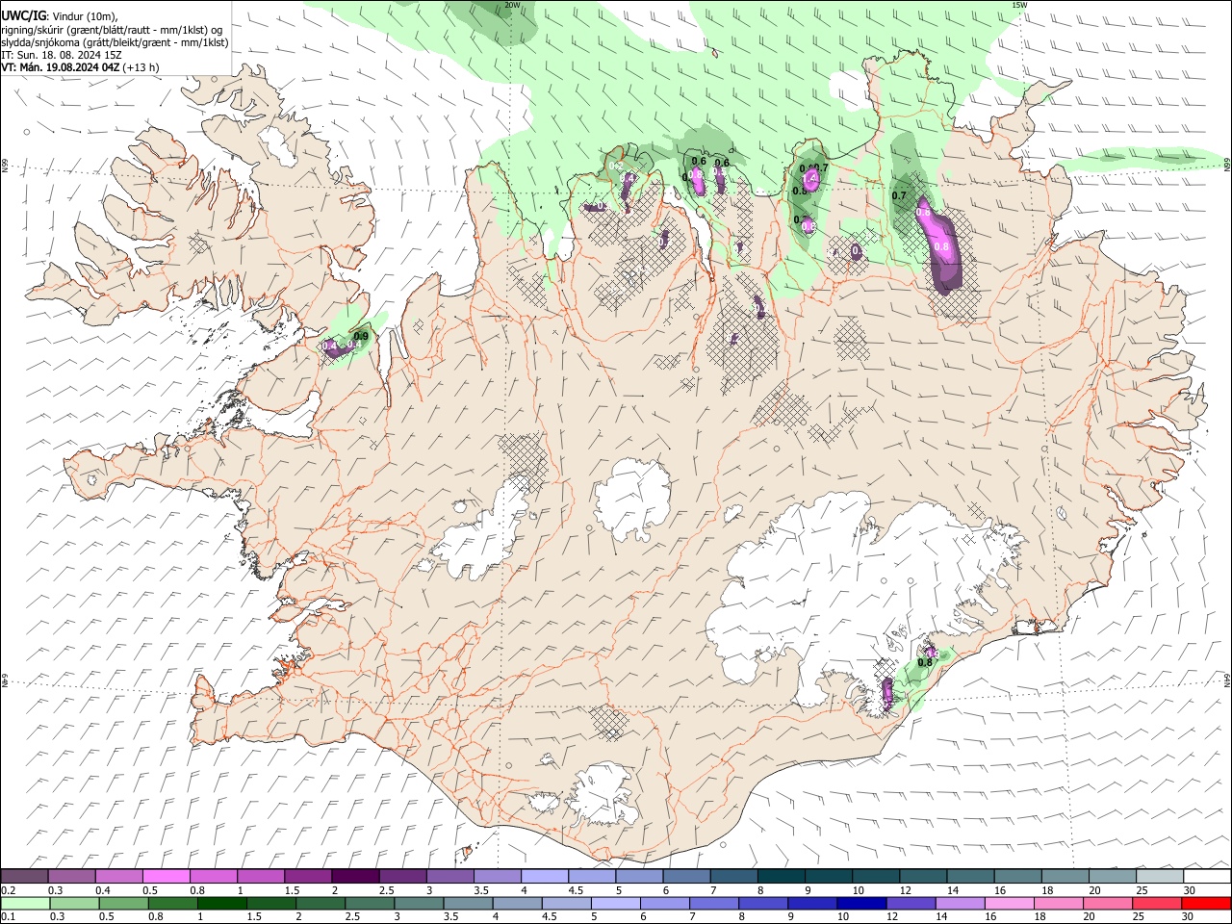Click the "0.9" value on the western green patch
This screenshot has width=1232, height=924.
[x=361, y=336]
